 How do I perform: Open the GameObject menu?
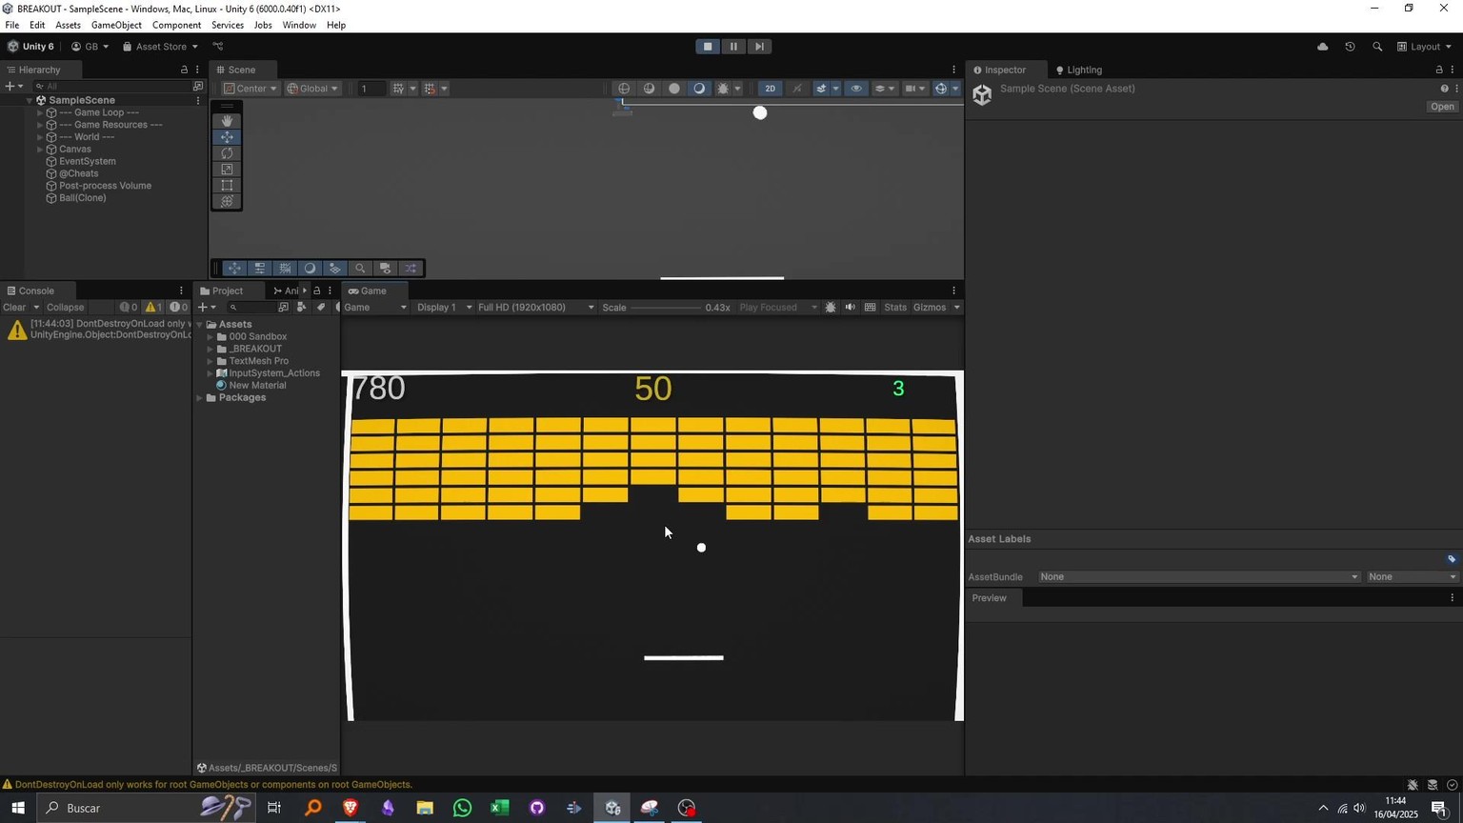tap(116, 25)
